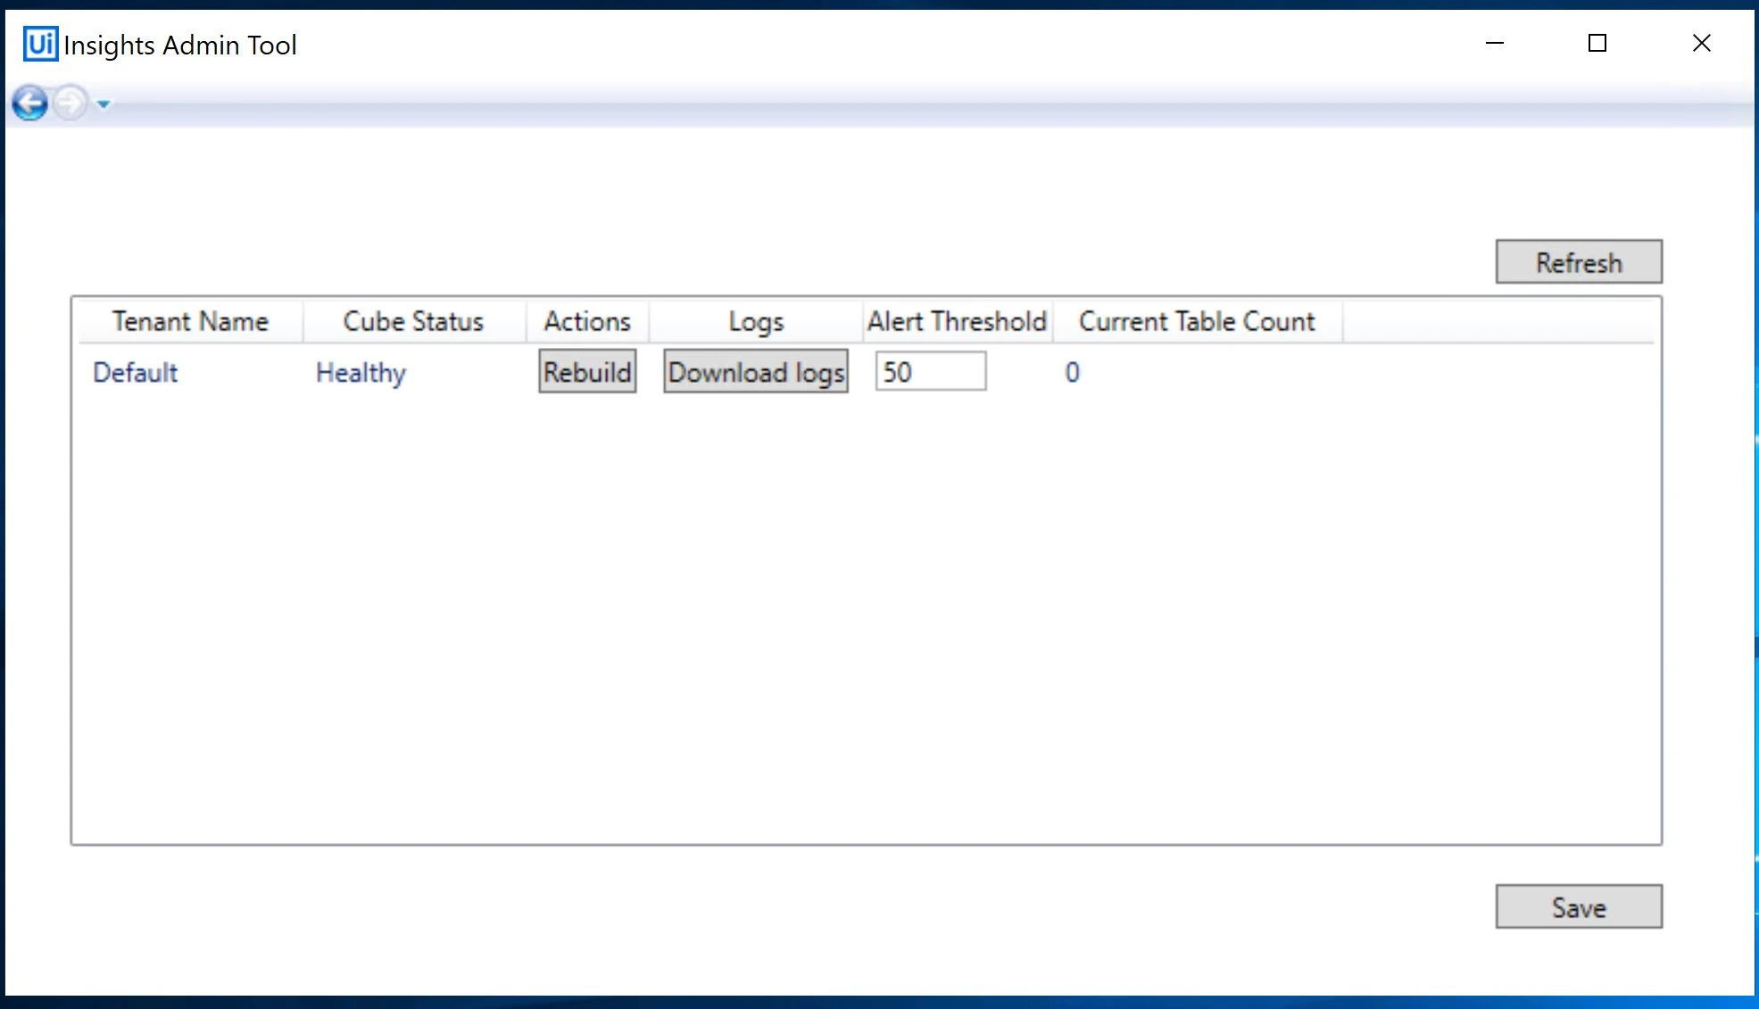1759x1009 pixels.
Task: Select the Default tenant name cell
Action: (136, 372)
